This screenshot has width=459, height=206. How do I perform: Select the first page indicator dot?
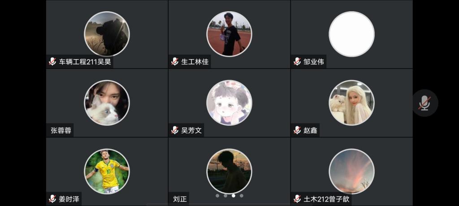point(217,196)
